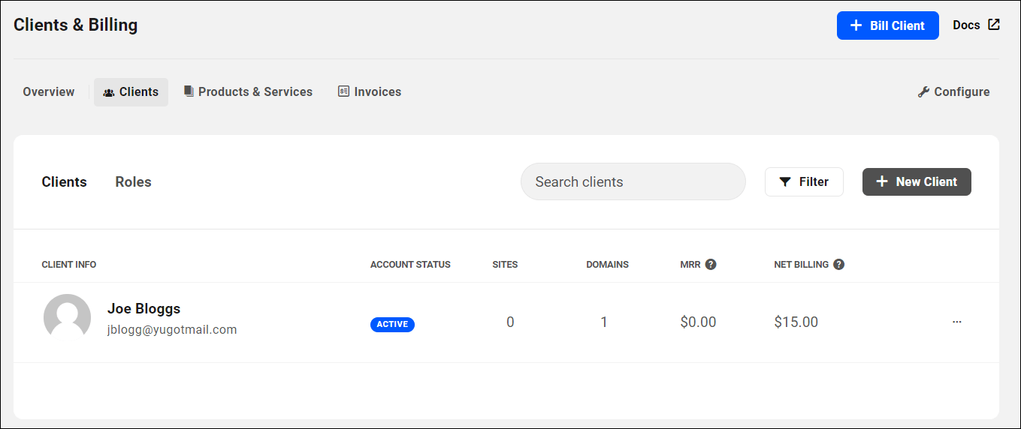Click in the Search clients field
The image size is (1021, 429).
(x=633, y=181)
